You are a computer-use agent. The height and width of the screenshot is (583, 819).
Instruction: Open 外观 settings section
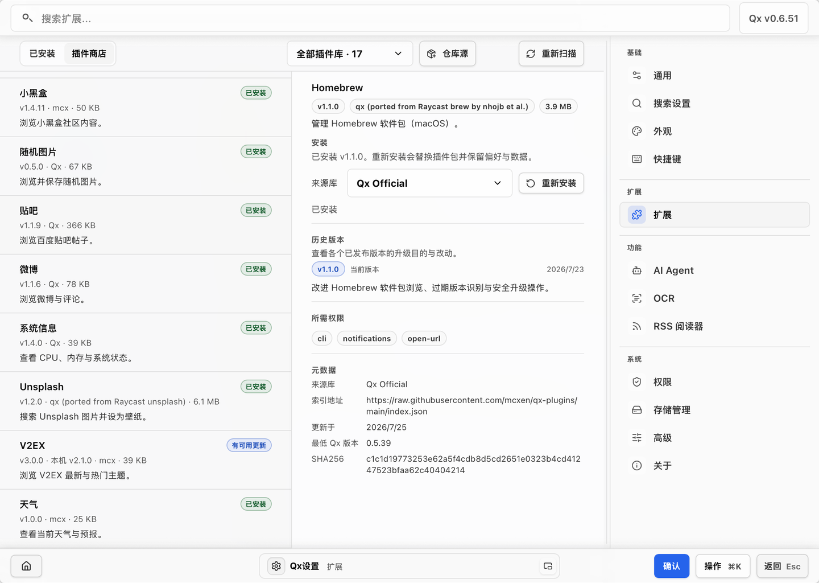point(714,132)
